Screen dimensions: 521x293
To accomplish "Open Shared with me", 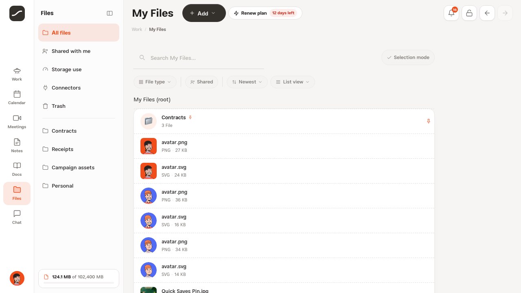I will (x=79, y=51).
